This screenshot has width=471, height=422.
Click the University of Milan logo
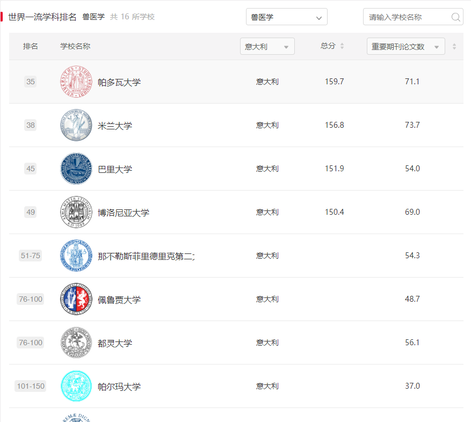[76, 125]
